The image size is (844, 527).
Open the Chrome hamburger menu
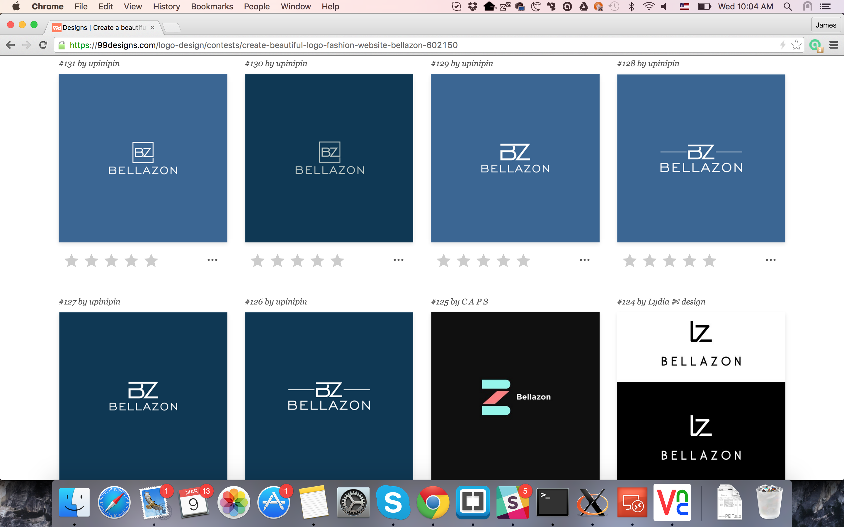click(x=833, y=45)
